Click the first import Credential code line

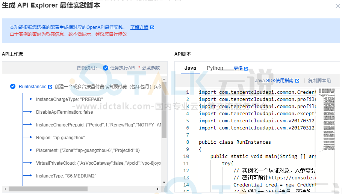[257, 92]
